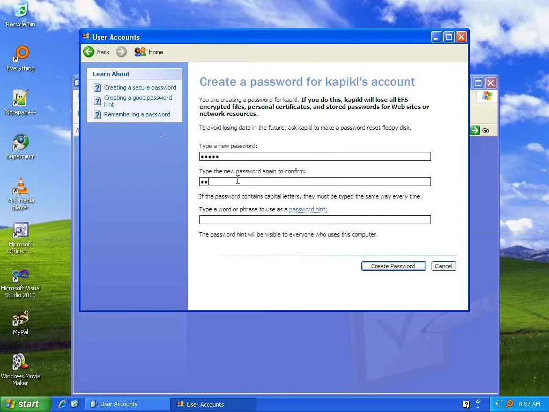Click the grayed Forward arrow icon
549x412 pixels.
point(122,52)
